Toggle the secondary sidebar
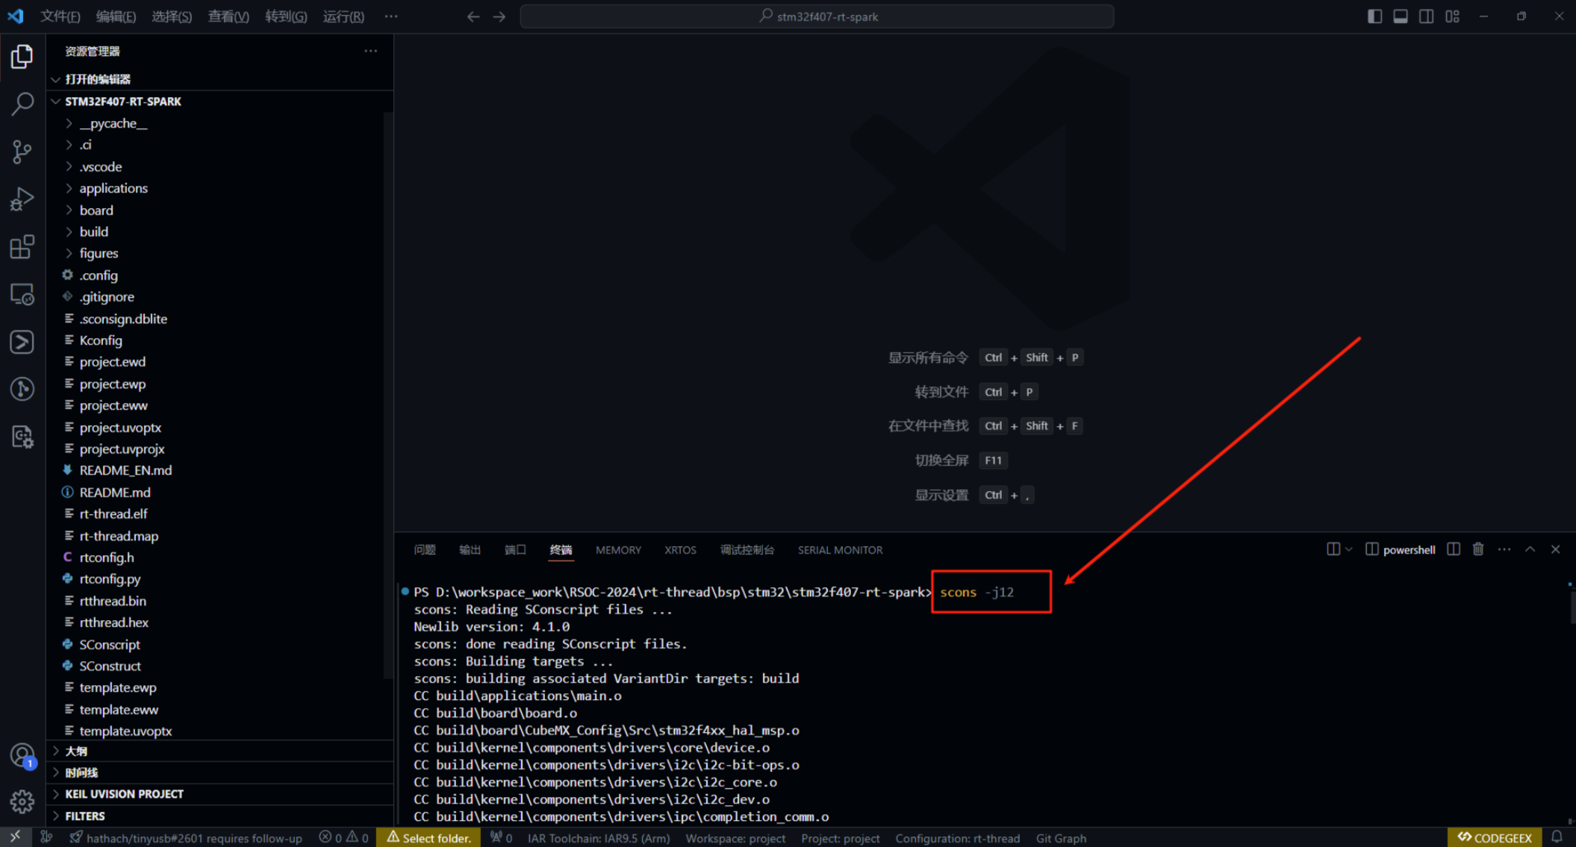This screenshot has height=847, width=1576. (1426, 16)
